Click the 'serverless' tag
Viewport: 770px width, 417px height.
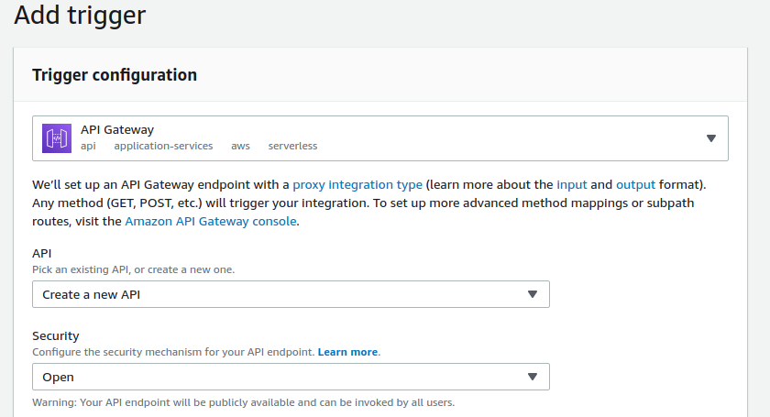click(292, 146)
